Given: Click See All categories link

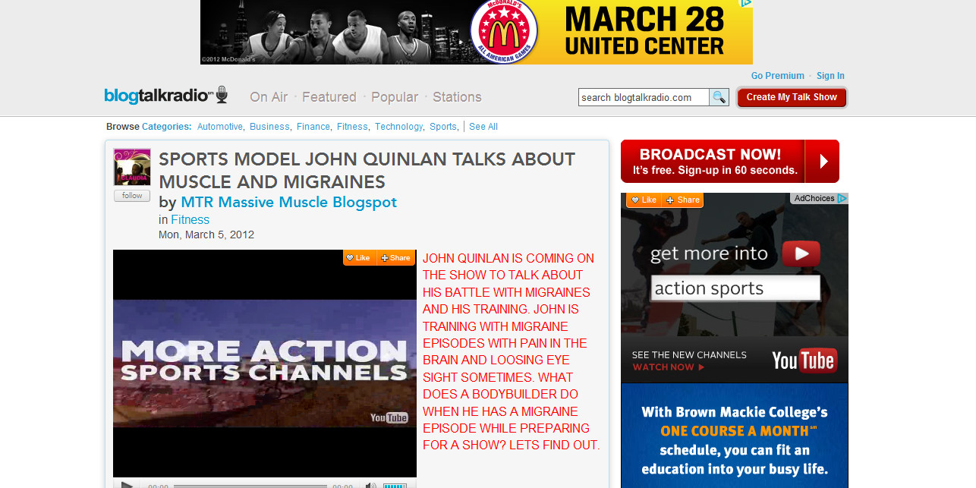Looking at the screenshot, I should point(483,127).
